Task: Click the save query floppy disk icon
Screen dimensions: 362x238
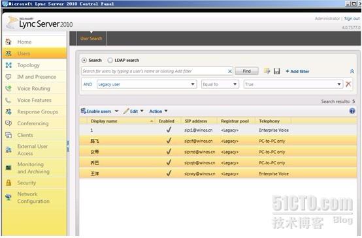Action: pos(277,71)
